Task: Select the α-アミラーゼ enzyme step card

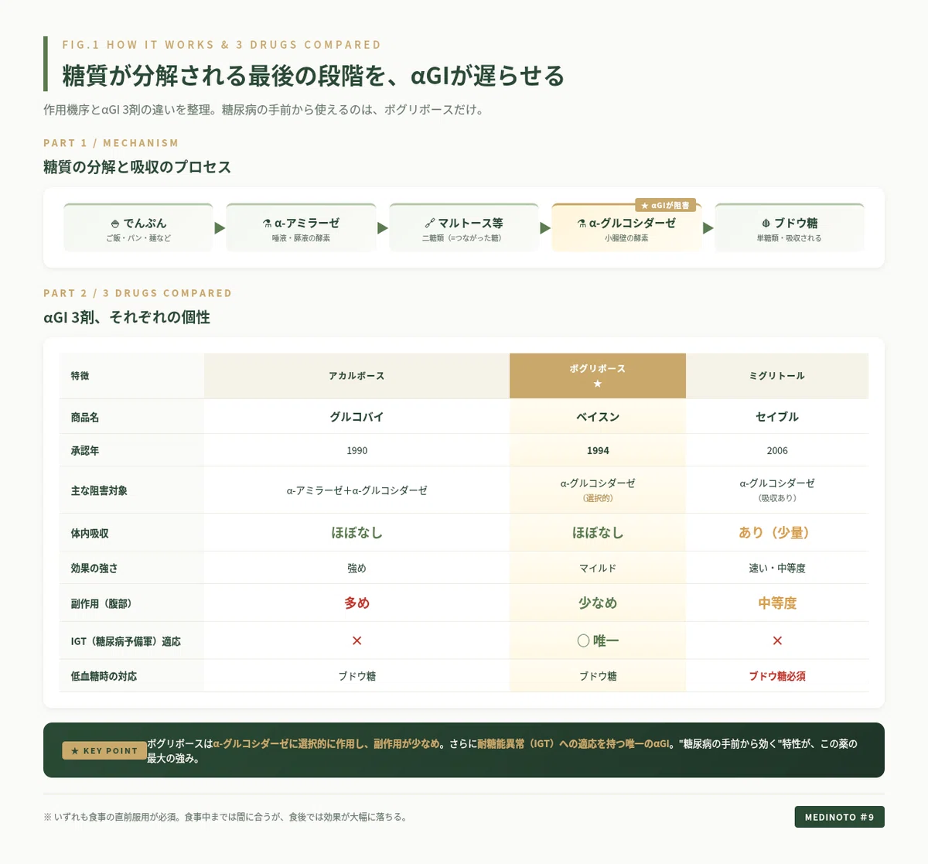Action: coord(301,228)
